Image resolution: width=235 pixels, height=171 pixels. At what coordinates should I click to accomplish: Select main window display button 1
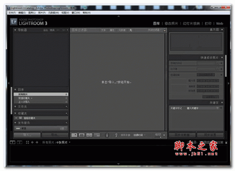tap(12, 143)
